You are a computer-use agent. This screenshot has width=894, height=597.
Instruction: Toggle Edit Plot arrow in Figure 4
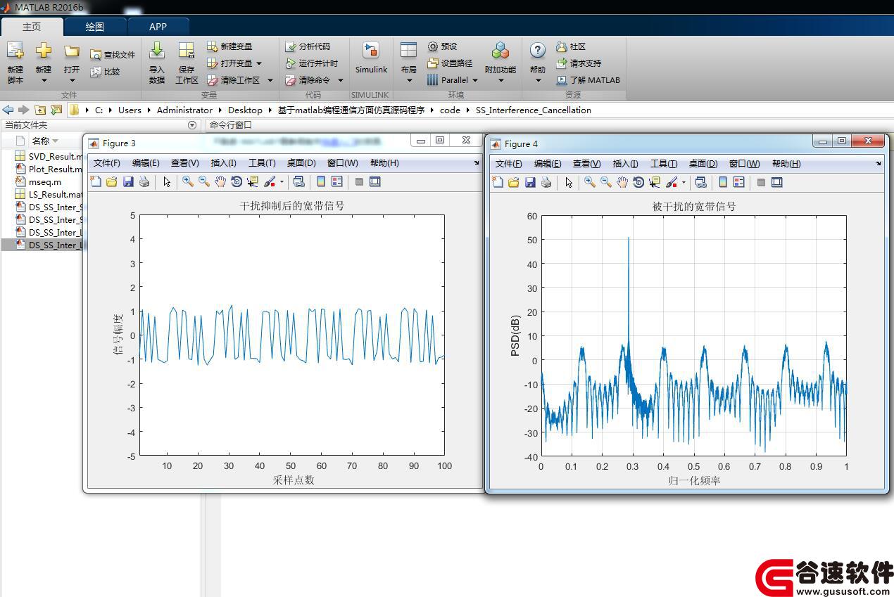click(x=569, y=182)
